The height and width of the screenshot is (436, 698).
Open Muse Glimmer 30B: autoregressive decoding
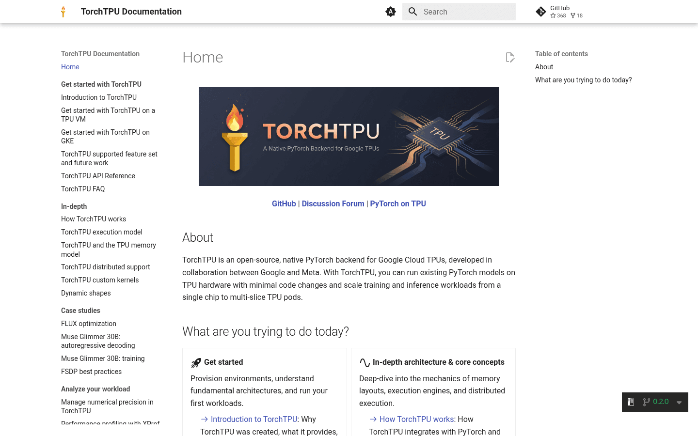[98, 341]
